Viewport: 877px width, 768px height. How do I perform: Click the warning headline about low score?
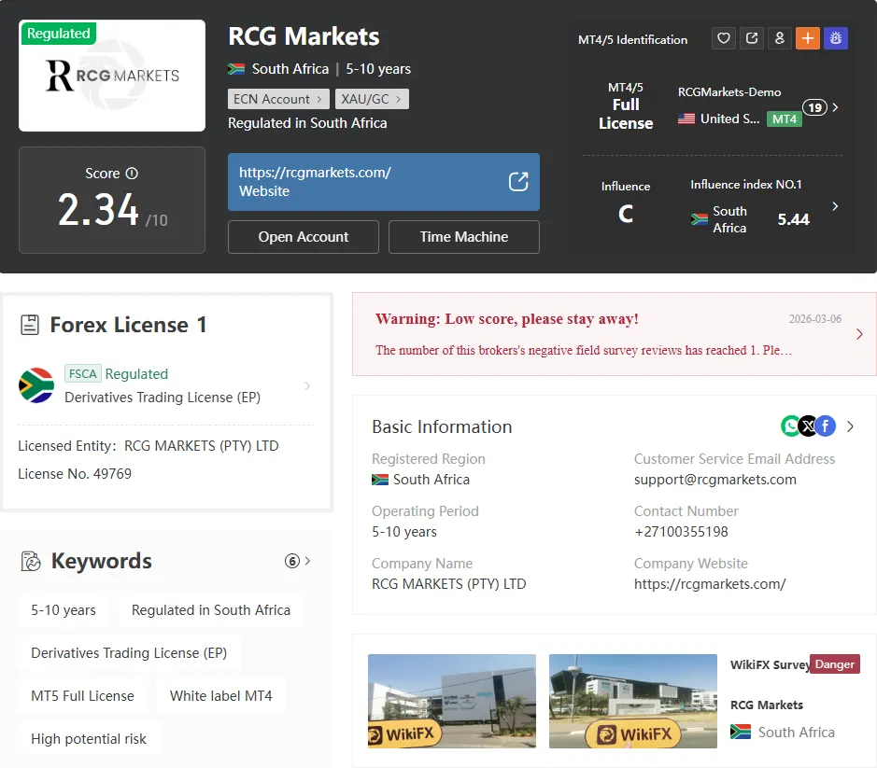click(x=507, y=318)
